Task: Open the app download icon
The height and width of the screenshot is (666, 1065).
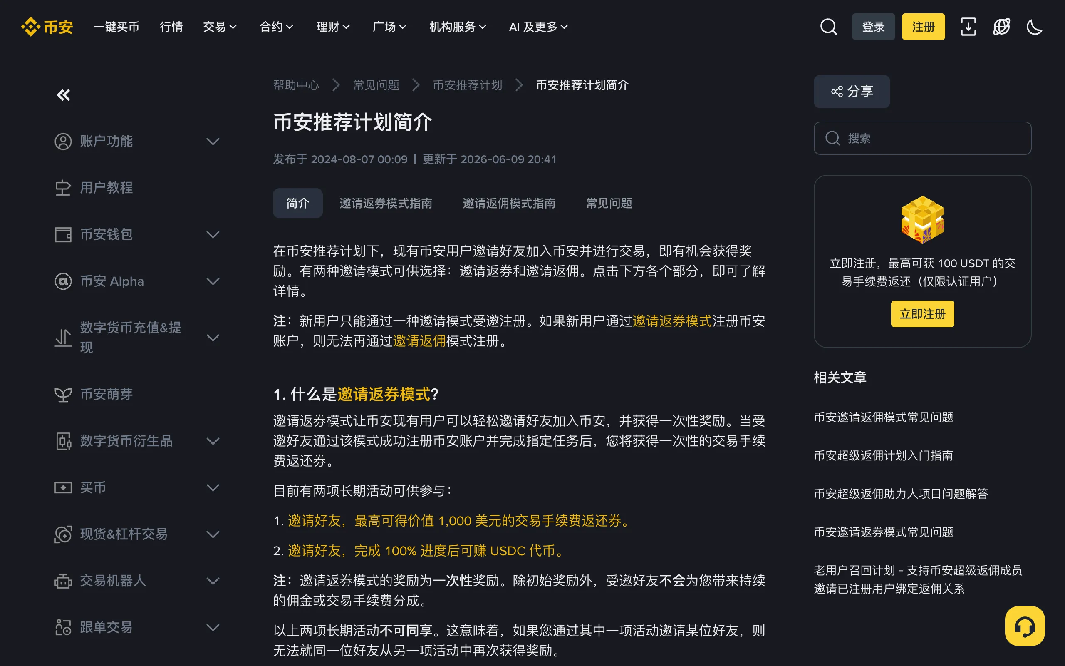Action: [968, 27]
